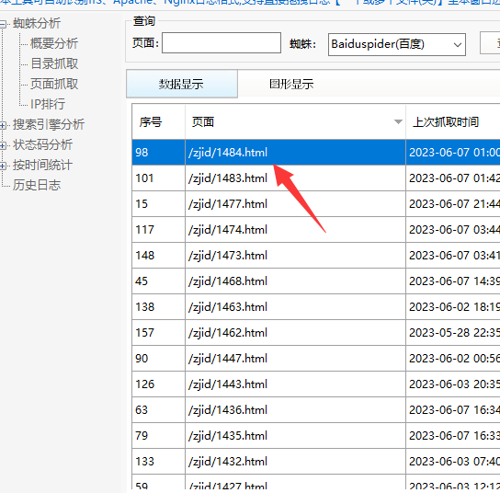Image resolution: width=500 pixels, height=493 pixels.
Task: Expand the 按时间统计 tree node
Action: click(x=3, y=166)
